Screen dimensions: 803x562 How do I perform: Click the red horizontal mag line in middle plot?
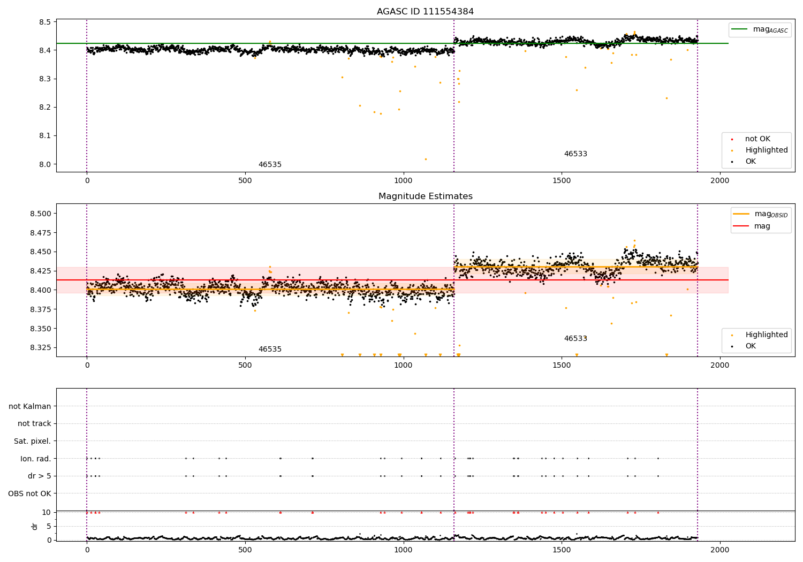(x=392, y=280)
